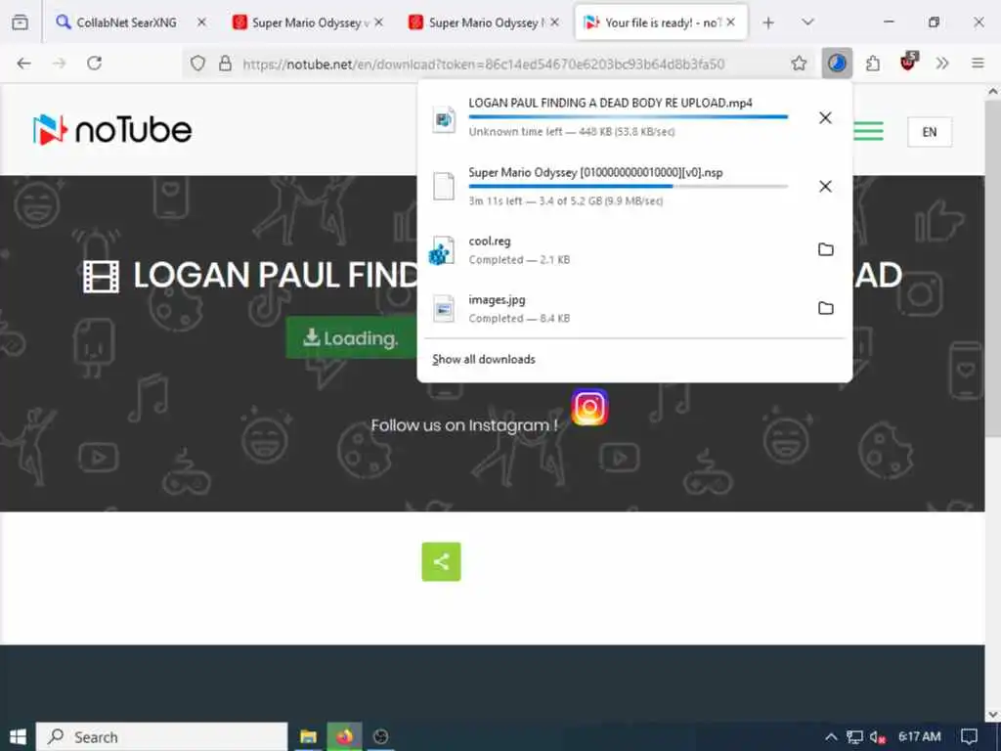Open the green hamburger site menu
The image size is (1001, 751).
coord(869,131)
